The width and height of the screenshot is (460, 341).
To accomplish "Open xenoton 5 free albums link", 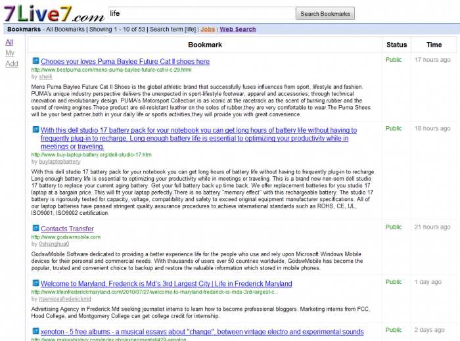I will click(x=202, y=332).
